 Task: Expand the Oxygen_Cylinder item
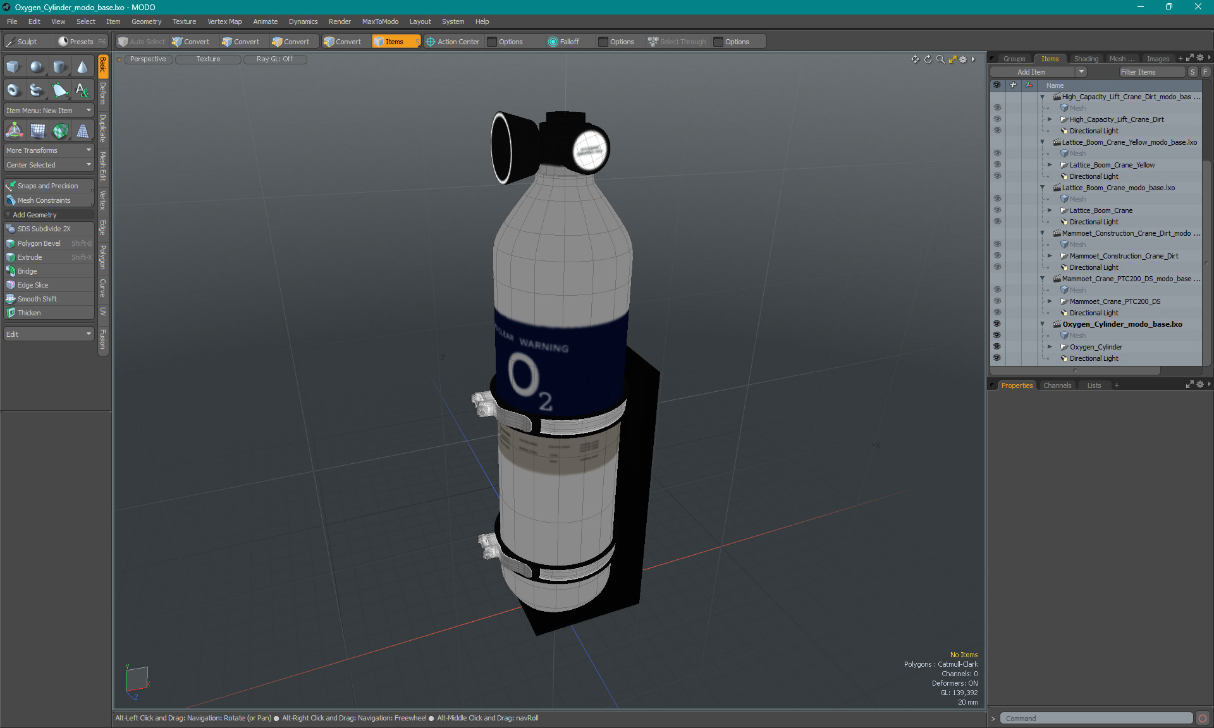tap(1050, 347)
